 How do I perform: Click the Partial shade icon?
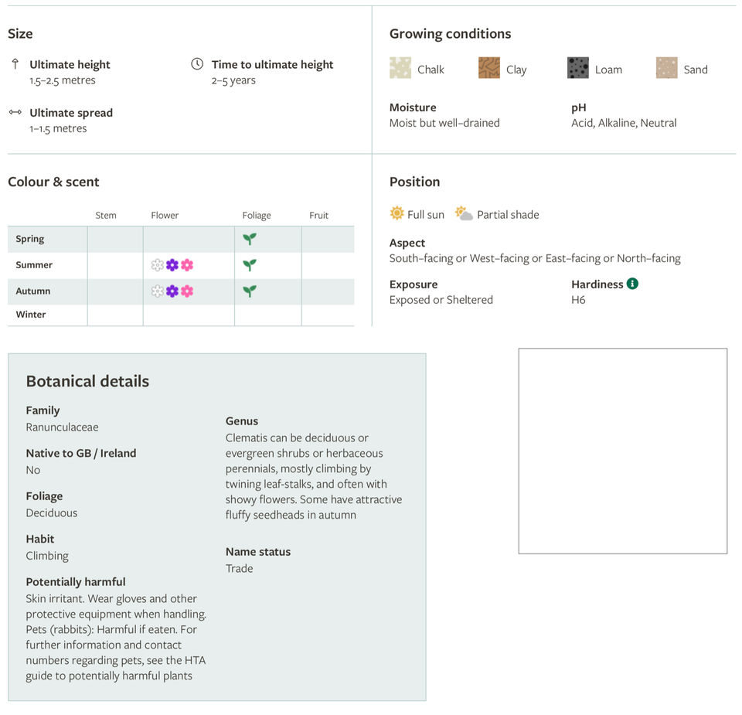[x=464, y=213]
